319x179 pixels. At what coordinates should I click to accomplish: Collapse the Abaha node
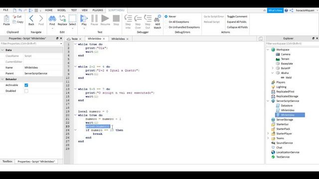point(273,73)
